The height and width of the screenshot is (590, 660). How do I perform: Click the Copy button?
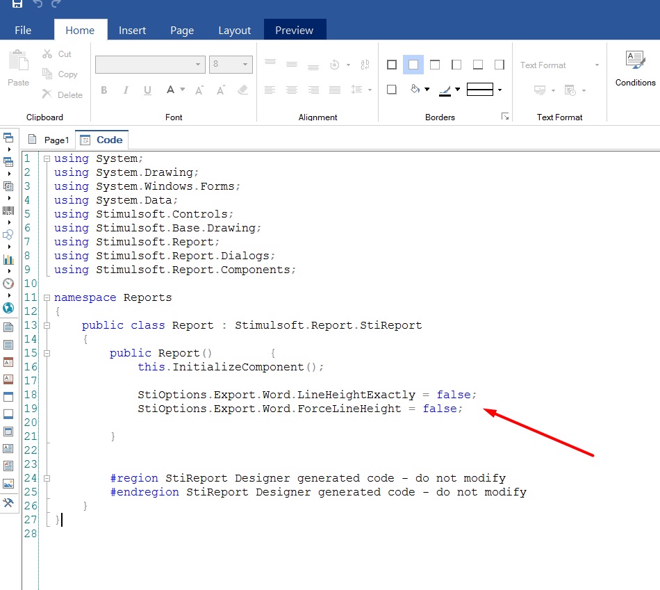[60, 74]
